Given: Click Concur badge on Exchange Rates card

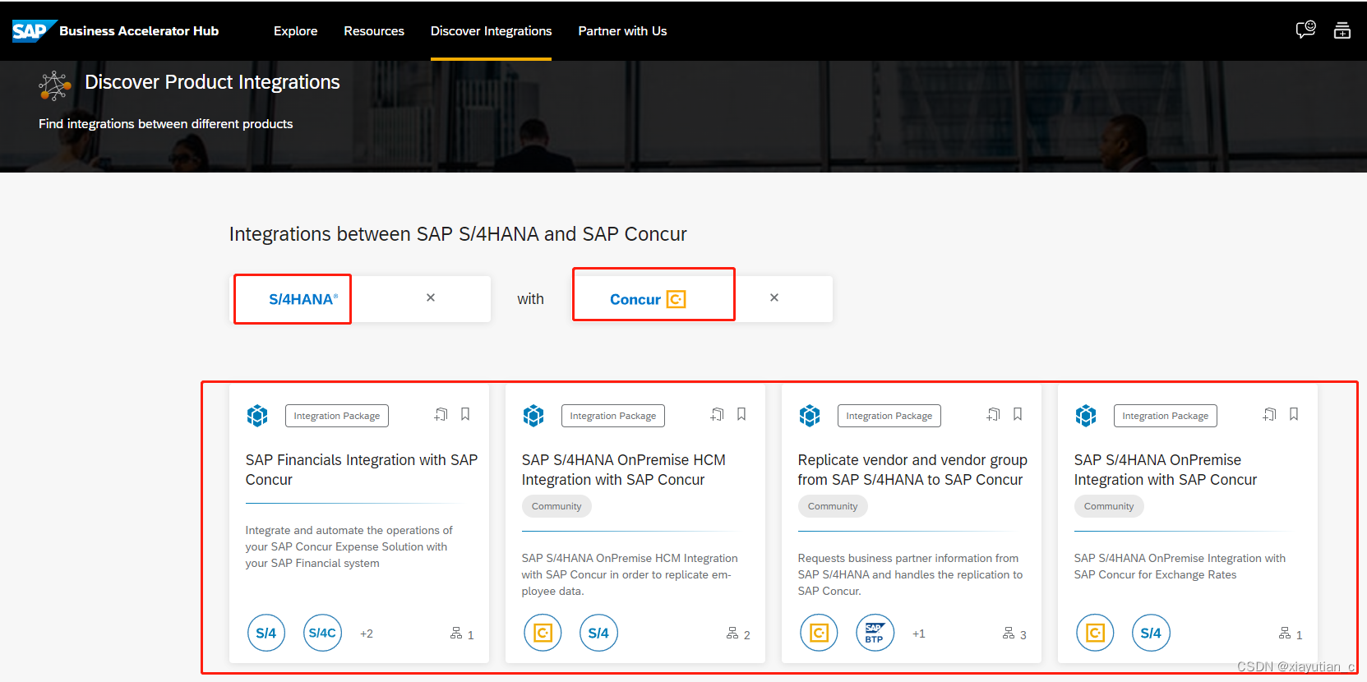Looking at the screenshot, I should point(1095,633).
